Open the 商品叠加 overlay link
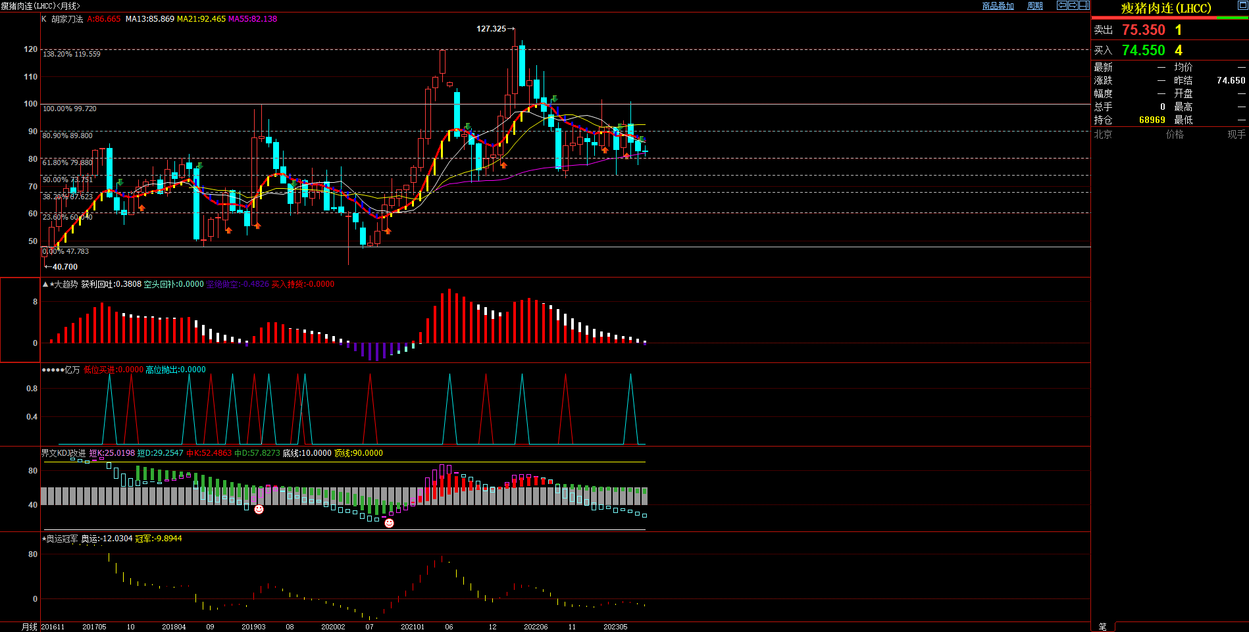This screenshot has height=632, width=1249. point(998,6)
